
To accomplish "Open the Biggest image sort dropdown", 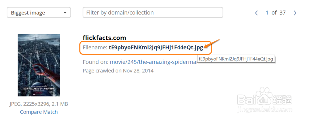I will 39,13.
